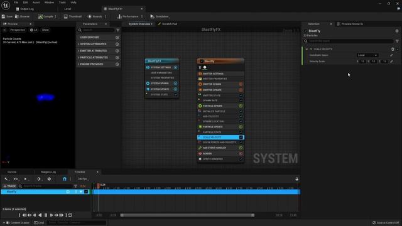Click the timeline wrench actions icon
This screenshot has width=402, height=226.
[x=6, y=179]
